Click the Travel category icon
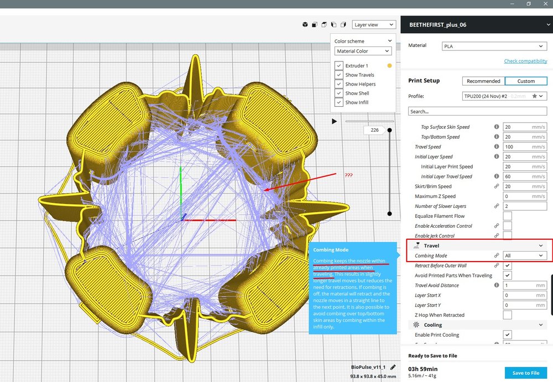This screenshot has height=382, width=553. [x=416, y=245]
